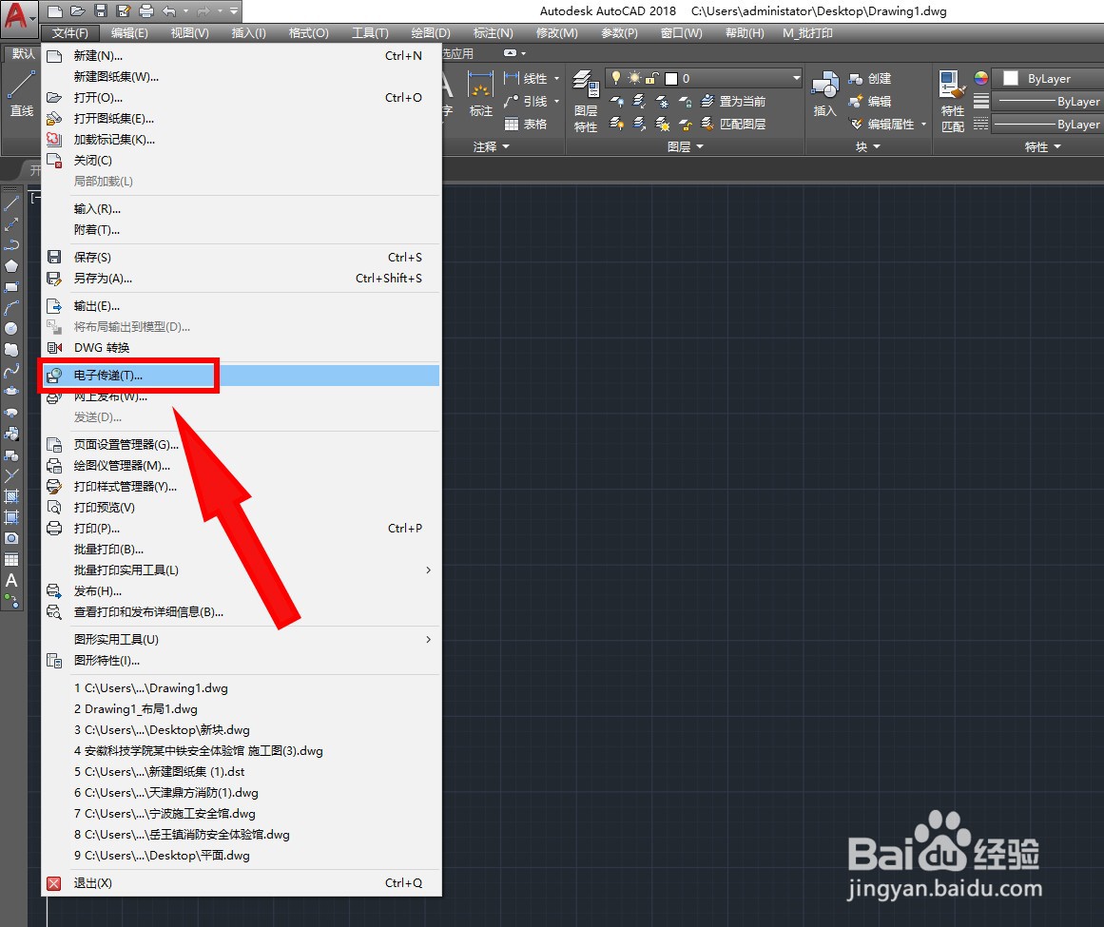Expand the 图层 layers panel

pyautogui.click(x=685, y=146)
